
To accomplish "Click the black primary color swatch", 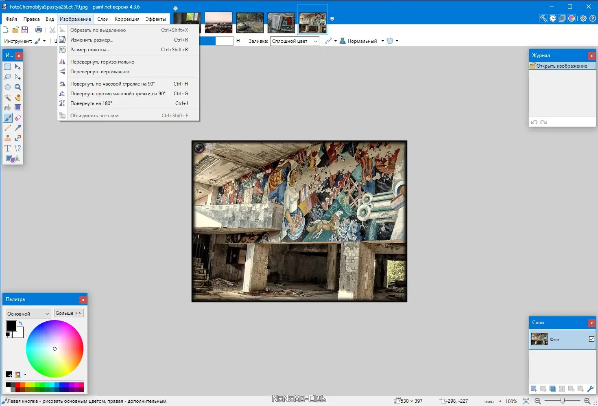I will click(x=11, y=325).
